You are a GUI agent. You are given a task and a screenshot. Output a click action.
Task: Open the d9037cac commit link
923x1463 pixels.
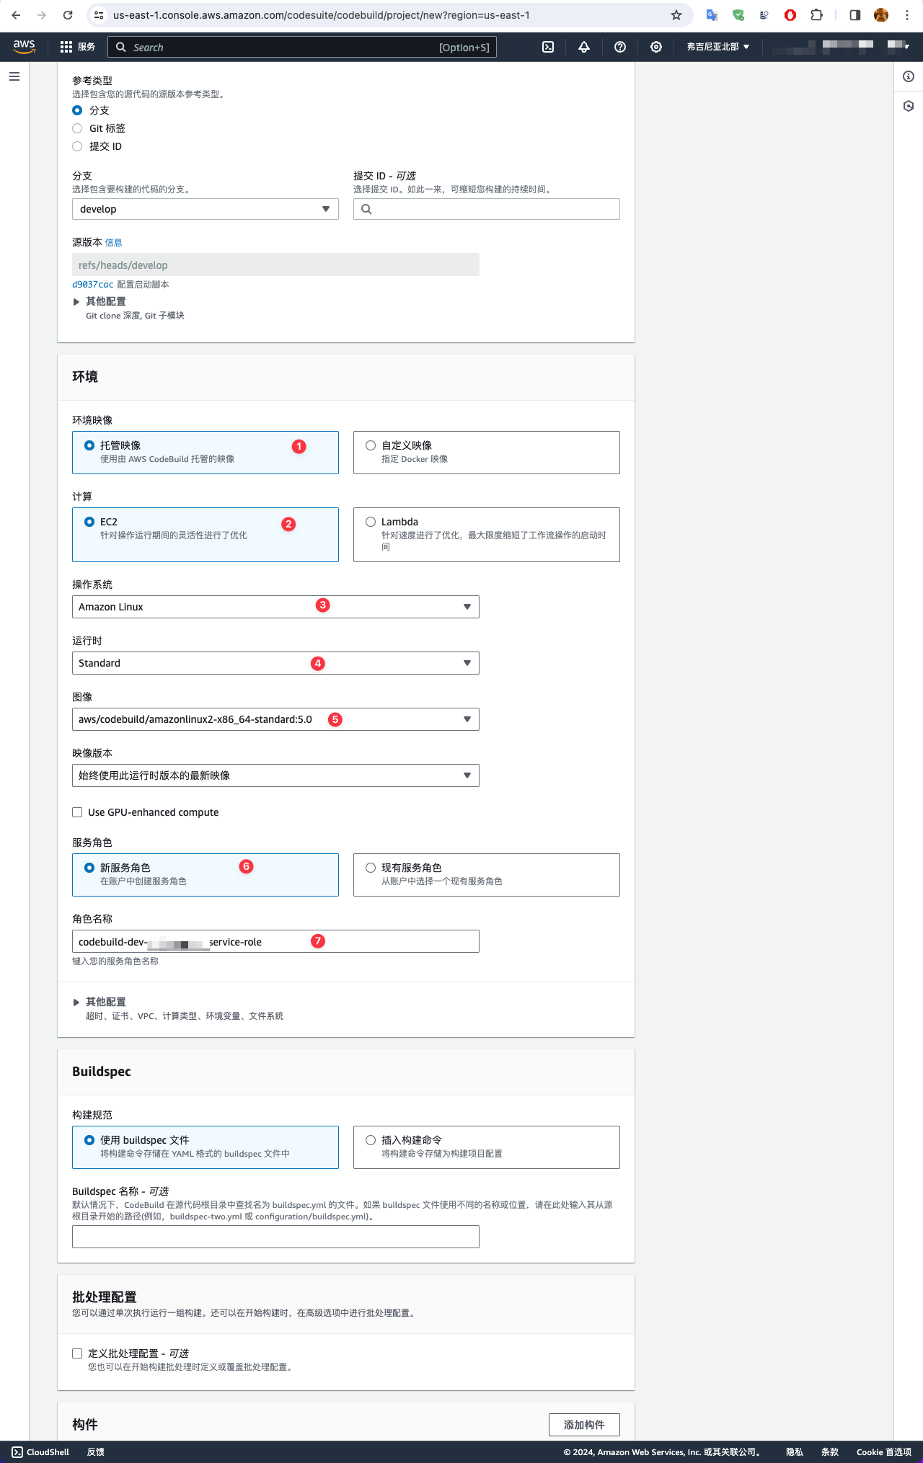pos(93,285)
